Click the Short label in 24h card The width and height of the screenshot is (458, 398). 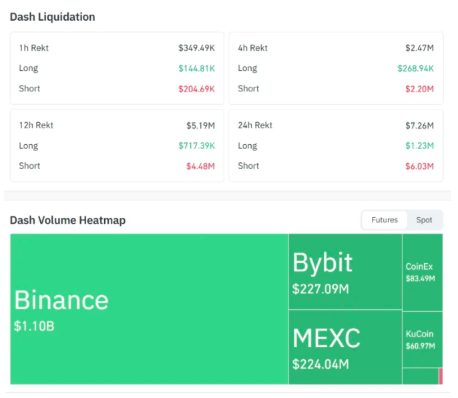click(248, 166)
